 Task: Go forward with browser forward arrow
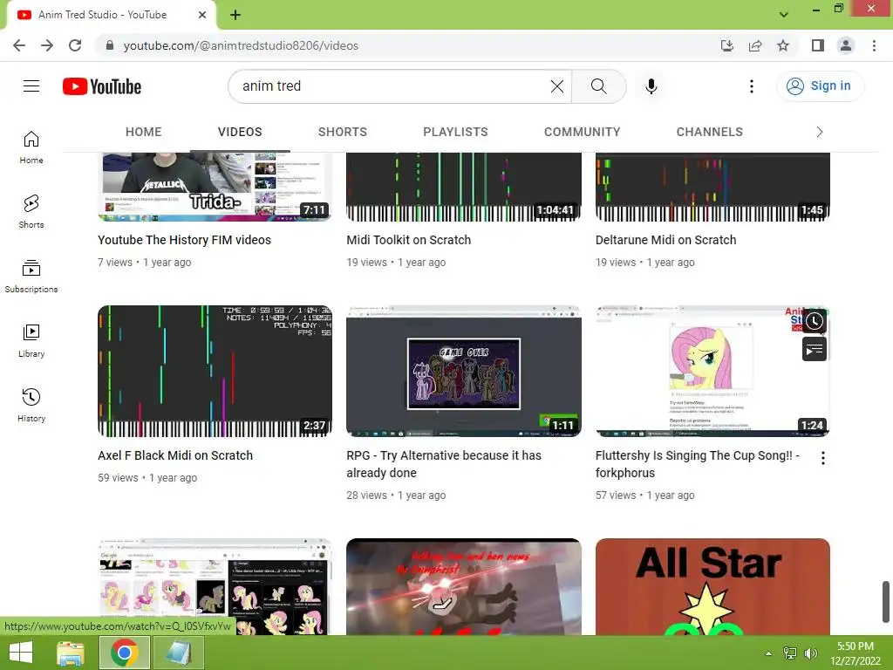pyautogui.click(x=47, y=45)
